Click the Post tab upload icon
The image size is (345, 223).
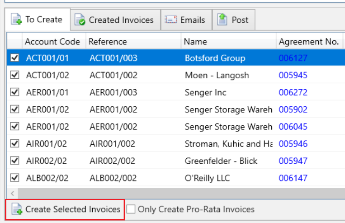coord(222,19)
